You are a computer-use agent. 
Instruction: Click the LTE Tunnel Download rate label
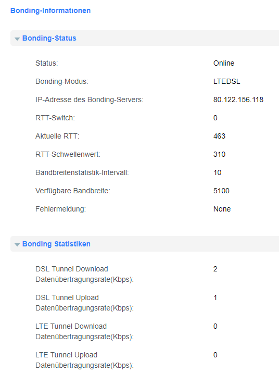(x=84, y=331)
